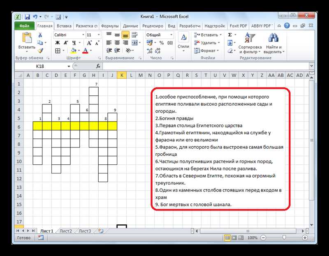Click the zoom slider handle

point(284,238)
